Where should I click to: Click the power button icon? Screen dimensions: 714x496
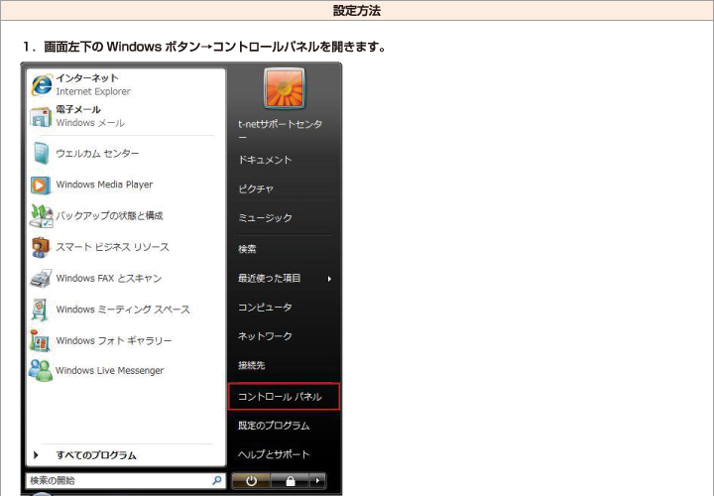[x=251, y=481]
